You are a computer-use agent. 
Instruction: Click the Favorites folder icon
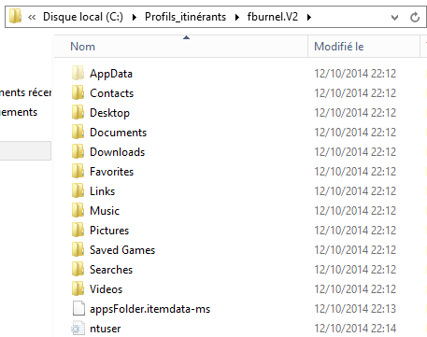pyautogui.click(x=78, y=172)
